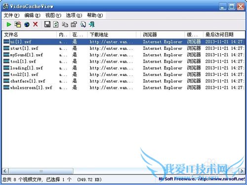This screenshot has height=185, width=247.
Task: Click Internet Explorer in the mySound[1].swf row
Action: [x=163, y=55]
